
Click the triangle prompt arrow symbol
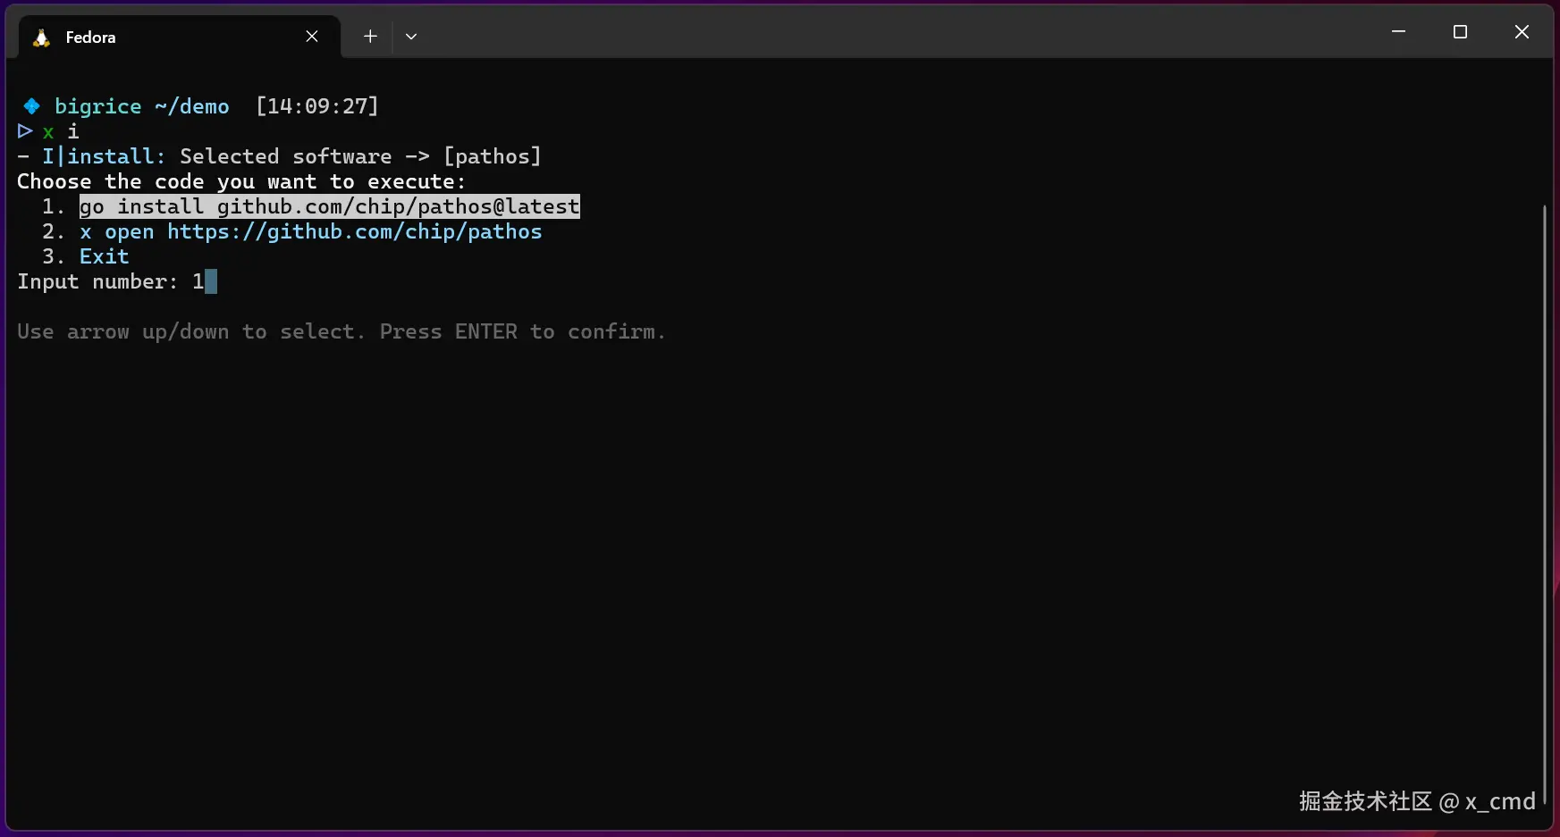[x=25, y=131]
